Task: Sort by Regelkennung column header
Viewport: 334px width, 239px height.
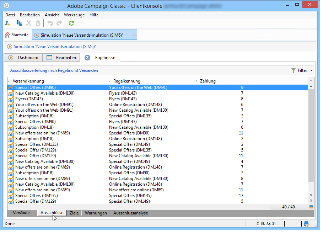Action: pos(151,81)
